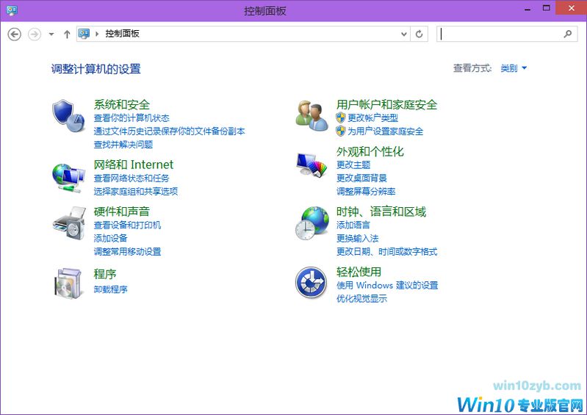The height and width of the screenshot is (415, 587).
Task: Click the 轻松使用 accessibility icon
Action: (x=311, y=283)
